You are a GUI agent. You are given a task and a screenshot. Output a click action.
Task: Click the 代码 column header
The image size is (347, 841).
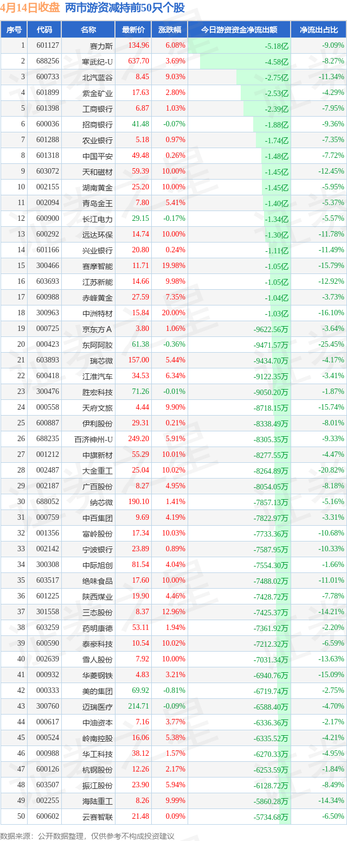(x=44, y=30)
